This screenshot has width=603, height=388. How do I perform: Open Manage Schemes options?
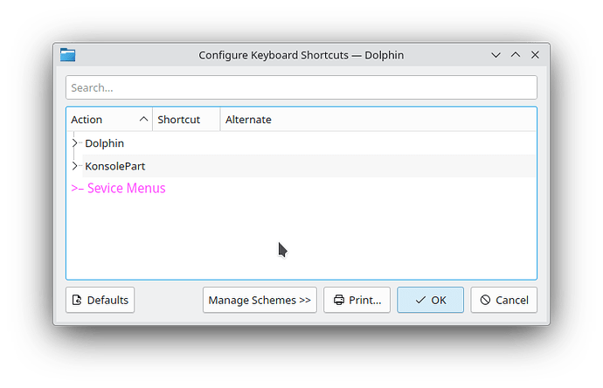[260, 300]
